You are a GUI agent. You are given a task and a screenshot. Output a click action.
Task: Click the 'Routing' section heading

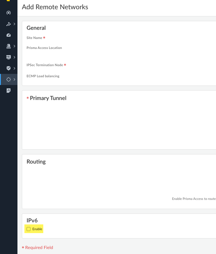pyautogui.click(x=36, y=162)
